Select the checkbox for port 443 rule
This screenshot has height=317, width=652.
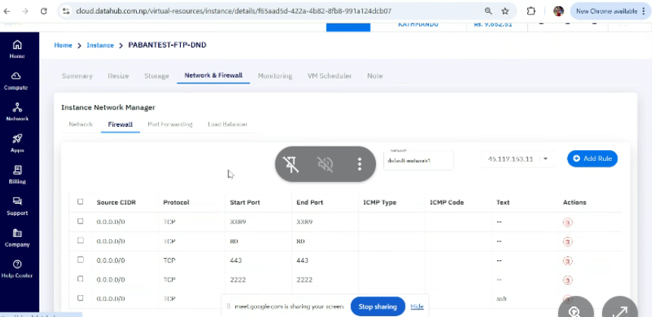click(81, 260)
